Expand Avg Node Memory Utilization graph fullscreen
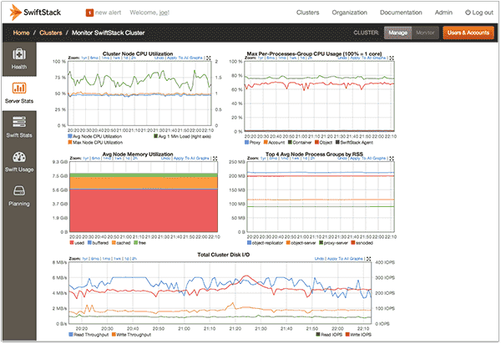This screenshot has width=501, height=344. coord(215,159)
